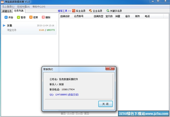Screen dimensions: 170x117
Task: Click the QQ 1247188895 点击交谈 link
Action: (x=64, y=95)
